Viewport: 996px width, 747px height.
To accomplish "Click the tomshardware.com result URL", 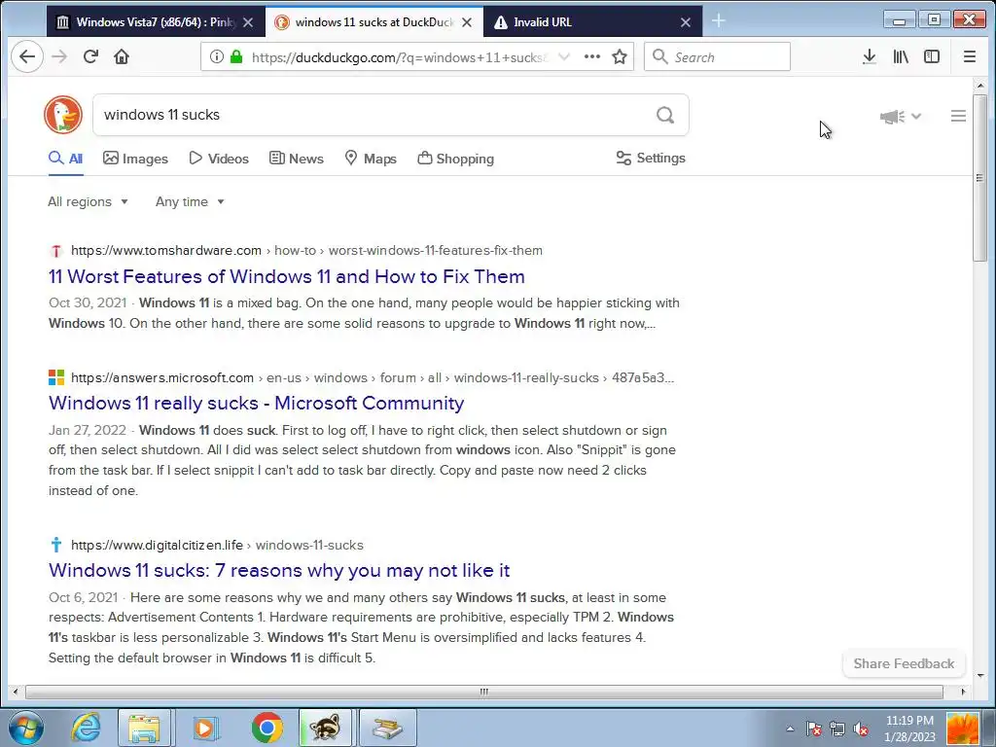I will pyautogui.click(x=306, y=250).
